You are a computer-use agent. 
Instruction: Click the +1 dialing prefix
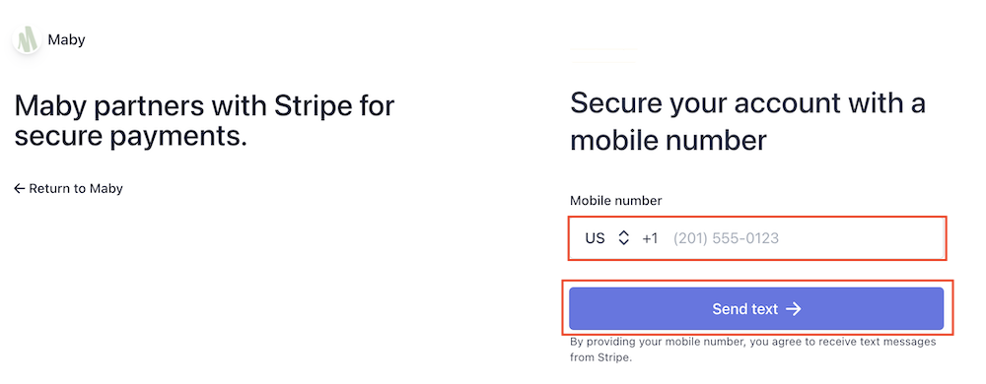[650, 238]
